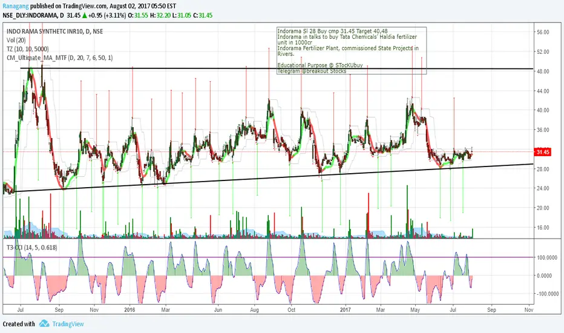This screenshot has width=564, height=333.
Task: Click the 16.00 price axis label
Action: pyautogui.click(x=543, y=228)
